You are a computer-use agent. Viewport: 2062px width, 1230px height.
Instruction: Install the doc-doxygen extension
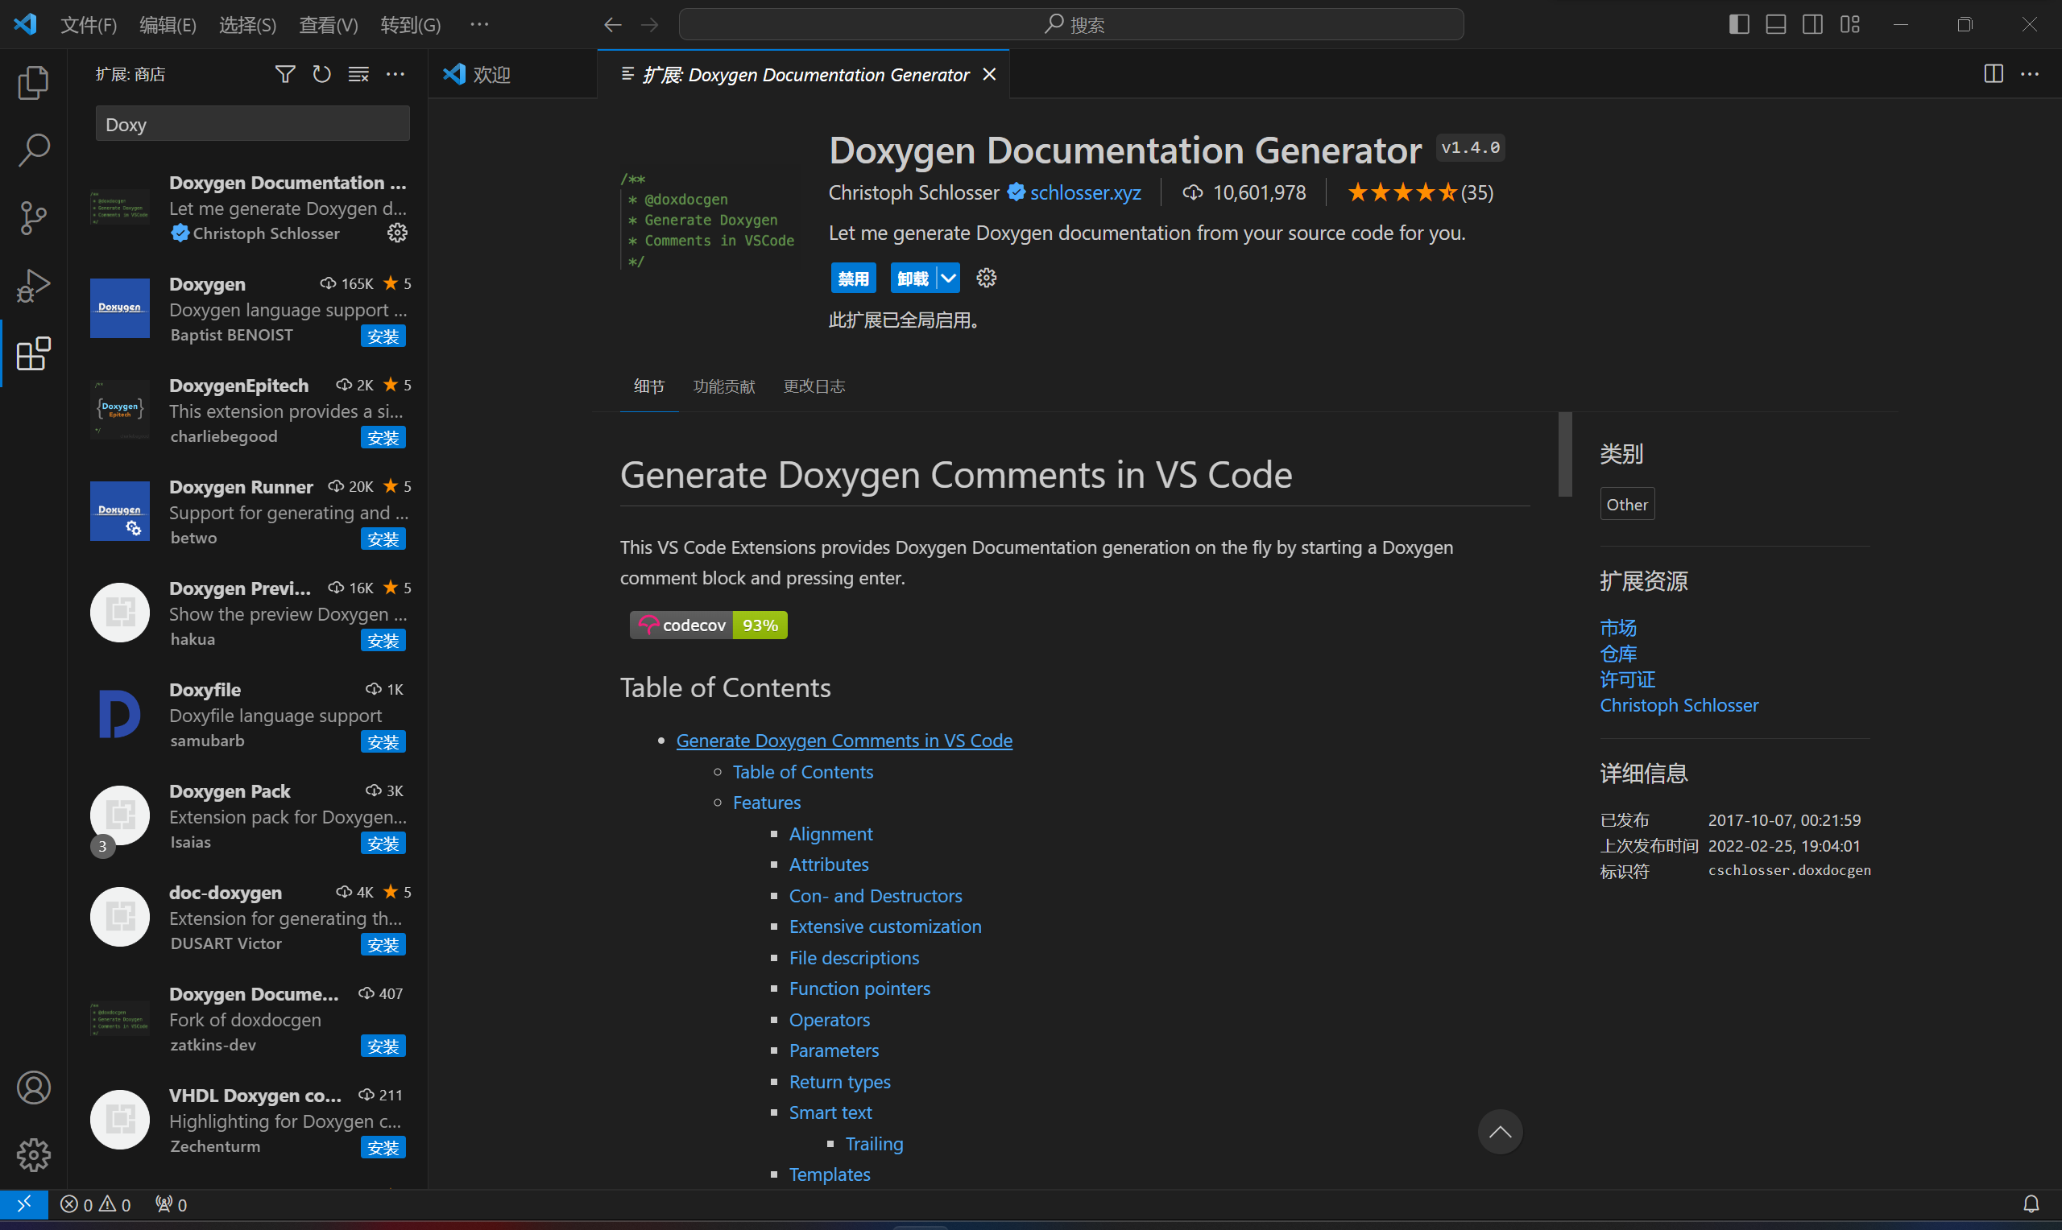tap(383, 945)
